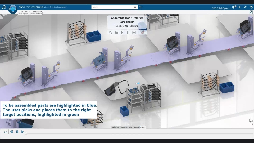Viewport: 254px width, 143px height.
Task: Pause in the bottom player bar
Action: coord(17,132)
